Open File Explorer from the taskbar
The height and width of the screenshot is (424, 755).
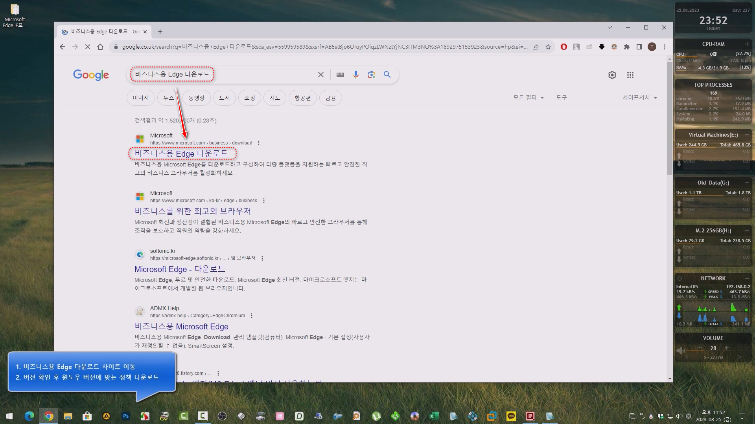[68, 416]
